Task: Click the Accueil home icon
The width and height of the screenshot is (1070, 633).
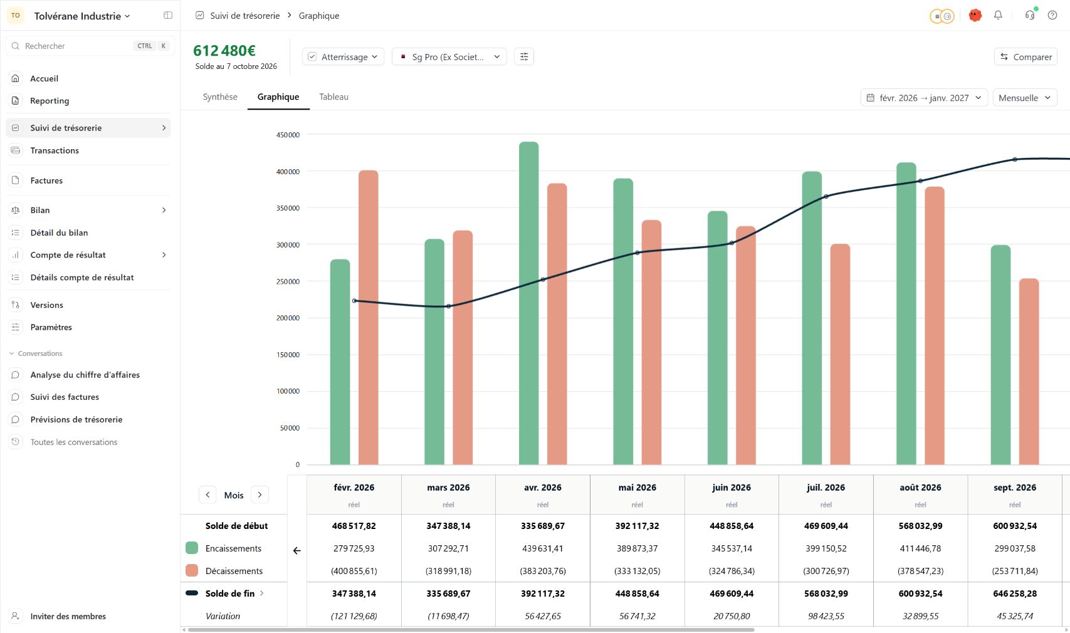Action: [x=16, y=78]
